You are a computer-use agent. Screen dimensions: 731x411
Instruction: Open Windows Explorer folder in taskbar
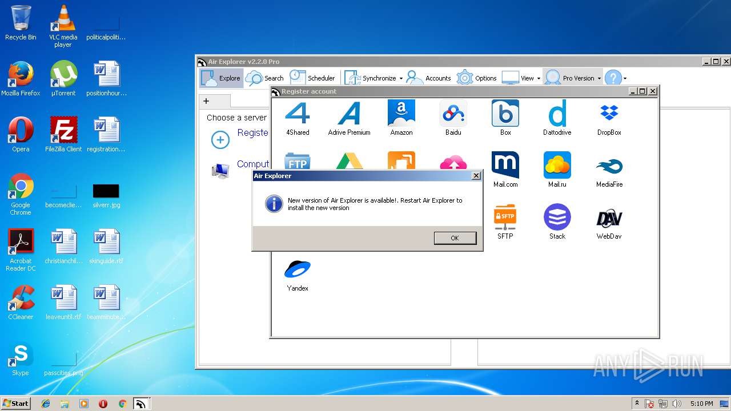(x=65, y=404)
